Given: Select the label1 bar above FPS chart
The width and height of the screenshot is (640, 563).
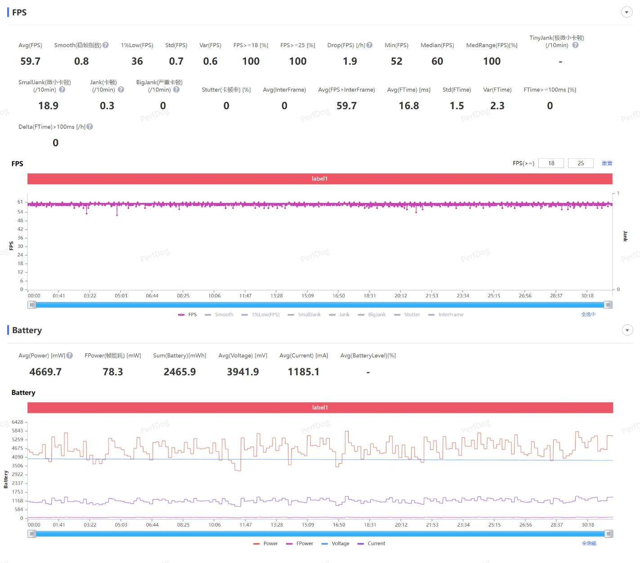Looking at the screenshot, I should (x=319, y=178).
